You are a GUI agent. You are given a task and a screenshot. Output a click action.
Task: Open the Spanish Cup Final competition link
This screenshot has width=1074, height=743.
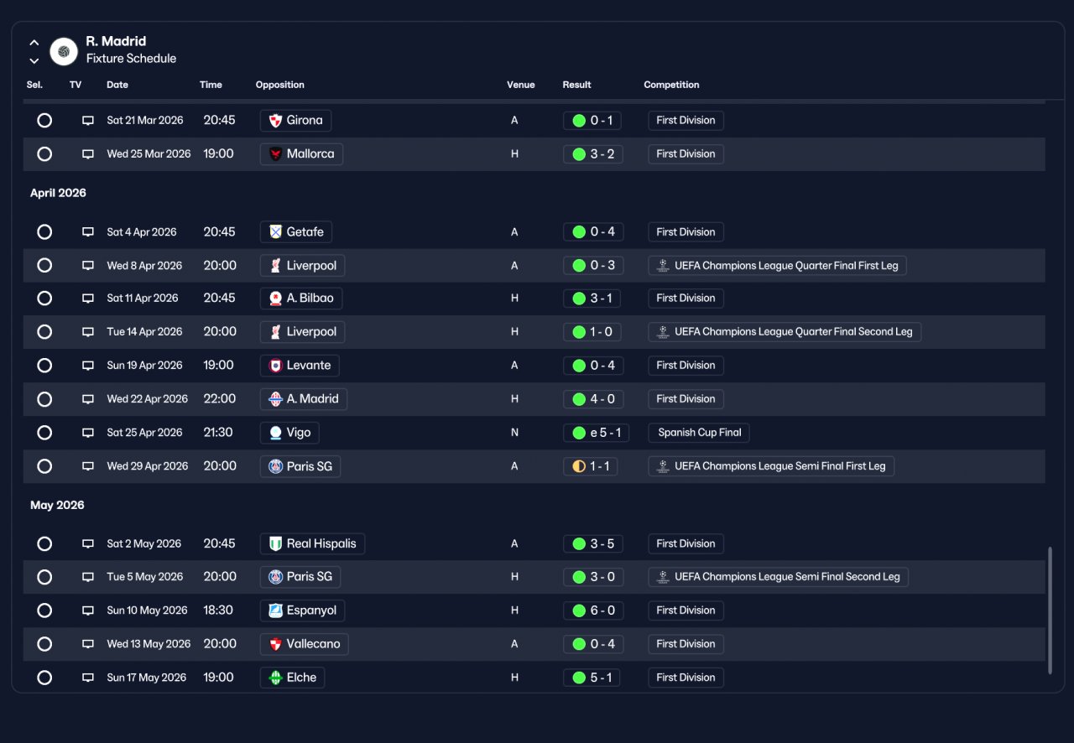click(x=699, y=433)
